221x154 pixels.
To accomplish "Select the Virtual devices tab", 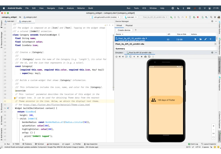I will point(119,25).
